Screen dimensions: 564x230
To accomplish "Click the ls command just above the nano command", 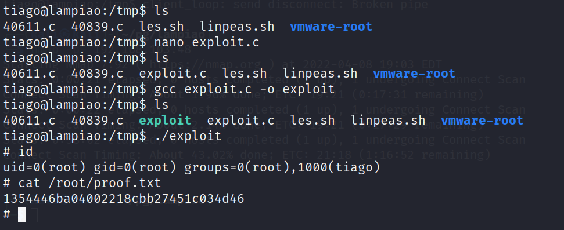I will click(161, 11).
